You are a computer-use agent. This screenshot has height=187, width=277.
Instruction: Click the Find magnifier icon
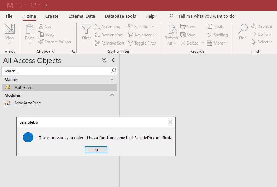point(243,29)
